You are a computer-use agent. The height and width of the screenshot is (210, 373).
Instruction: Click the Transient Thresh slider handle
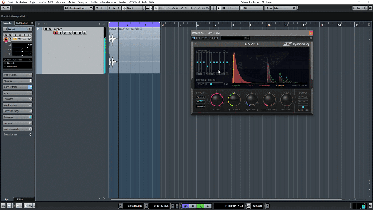[211, 84]
